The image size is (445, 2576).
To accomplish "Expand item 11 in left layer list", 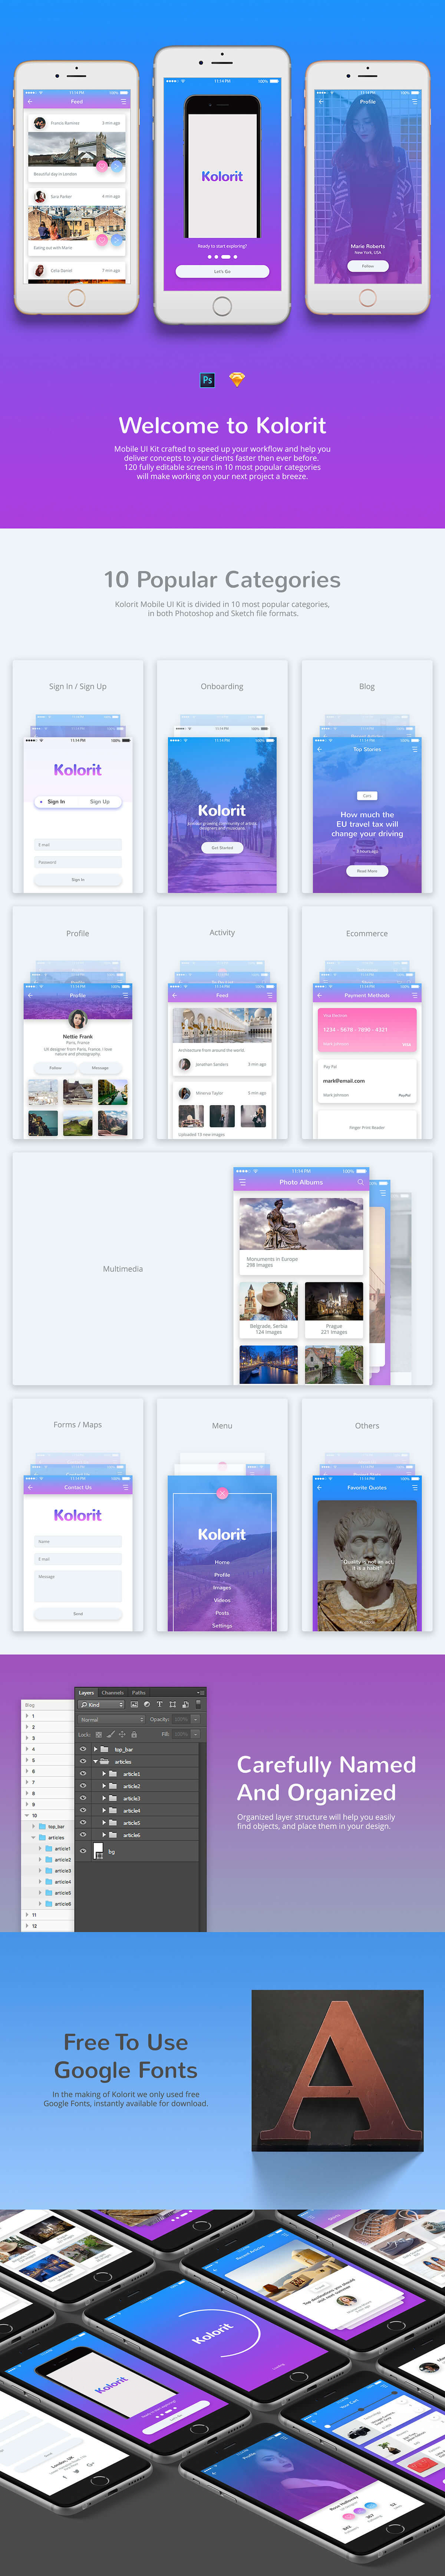I will pos(27,1915).
